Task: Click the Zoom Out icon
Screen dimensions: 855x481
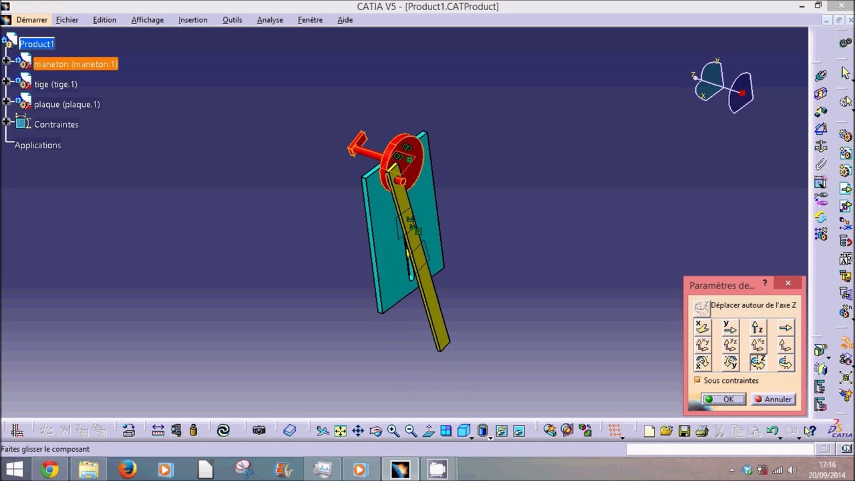Action: tap(411, 431)
